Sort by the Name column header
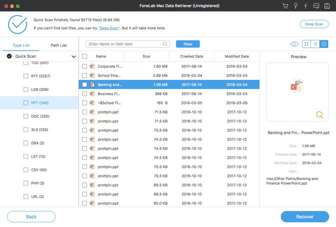The image size is (336, 227). pos(101,56)
